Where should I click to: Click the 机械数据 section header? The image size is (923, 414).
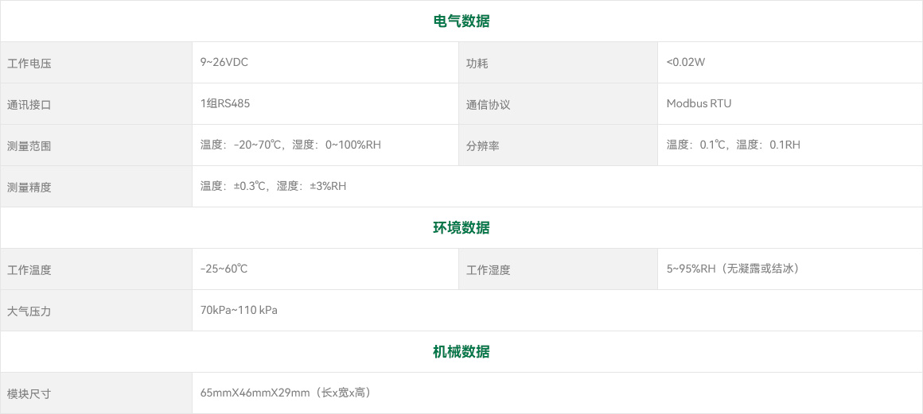pos(461,352)
